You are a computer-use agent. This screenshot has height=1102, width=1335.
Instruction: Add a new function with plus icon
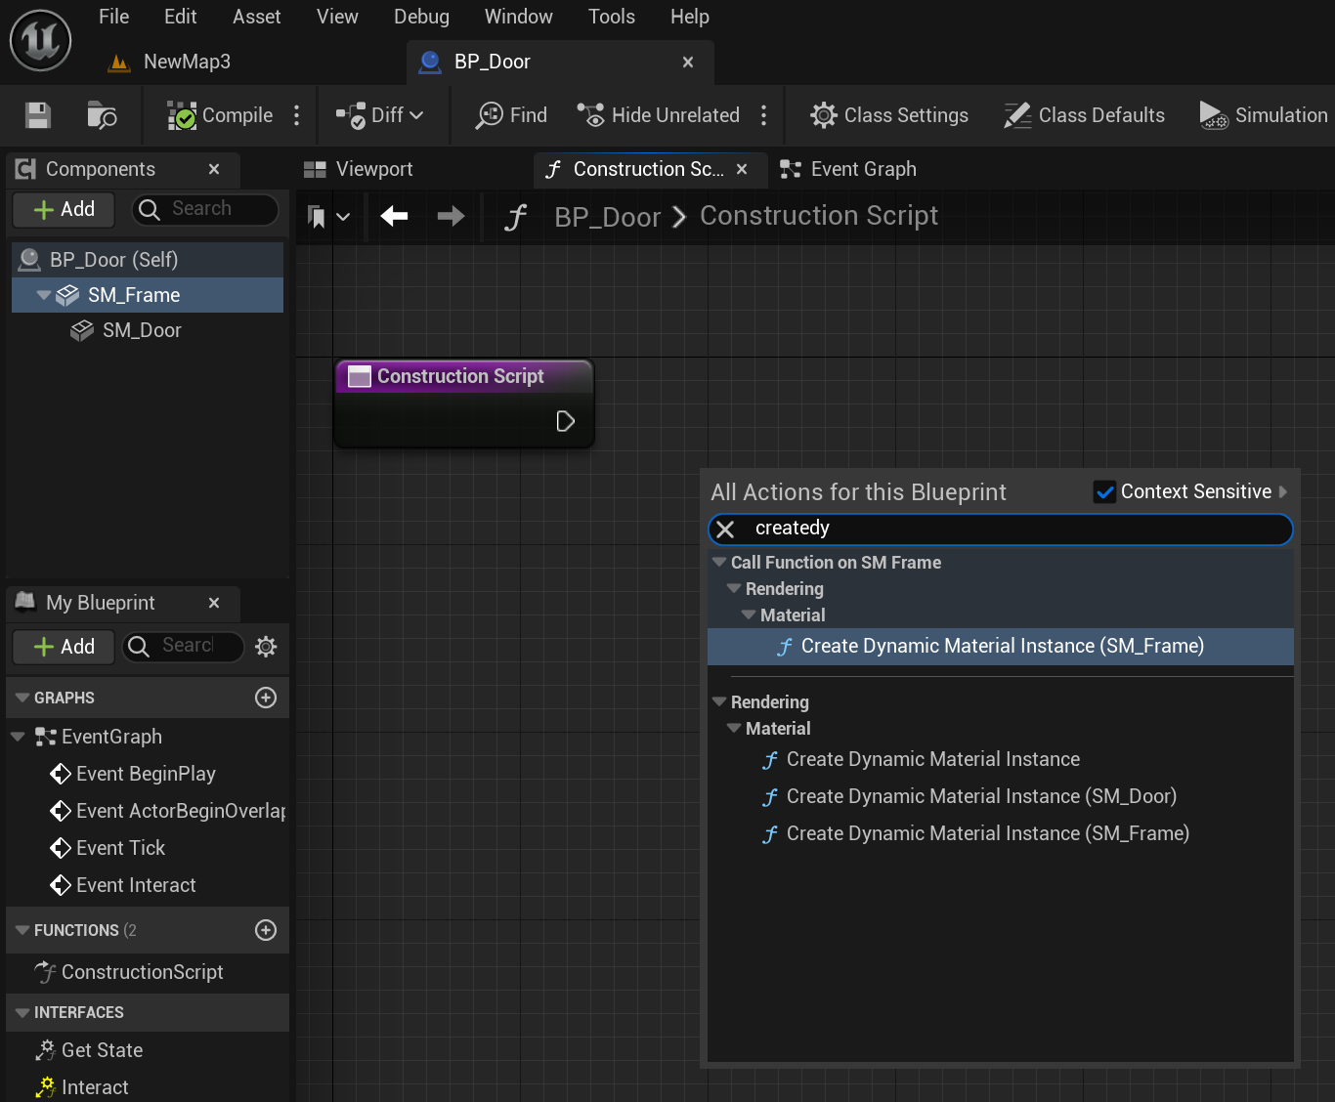coord(266,930)
